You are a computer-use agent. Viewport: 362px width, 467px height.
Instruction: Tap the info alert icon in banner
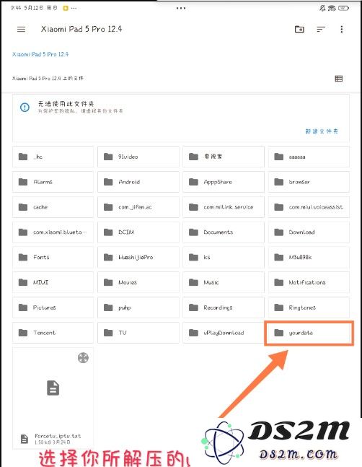point(25,108)
